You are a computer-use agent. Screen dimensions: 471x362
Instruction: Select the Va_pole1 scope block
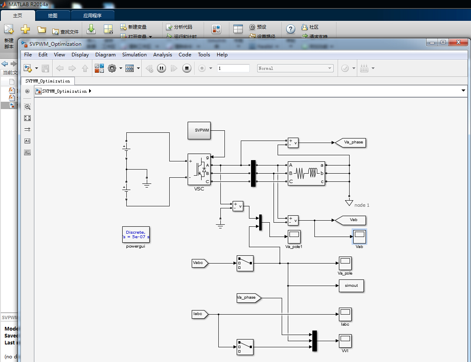click(x=294, y=237)
